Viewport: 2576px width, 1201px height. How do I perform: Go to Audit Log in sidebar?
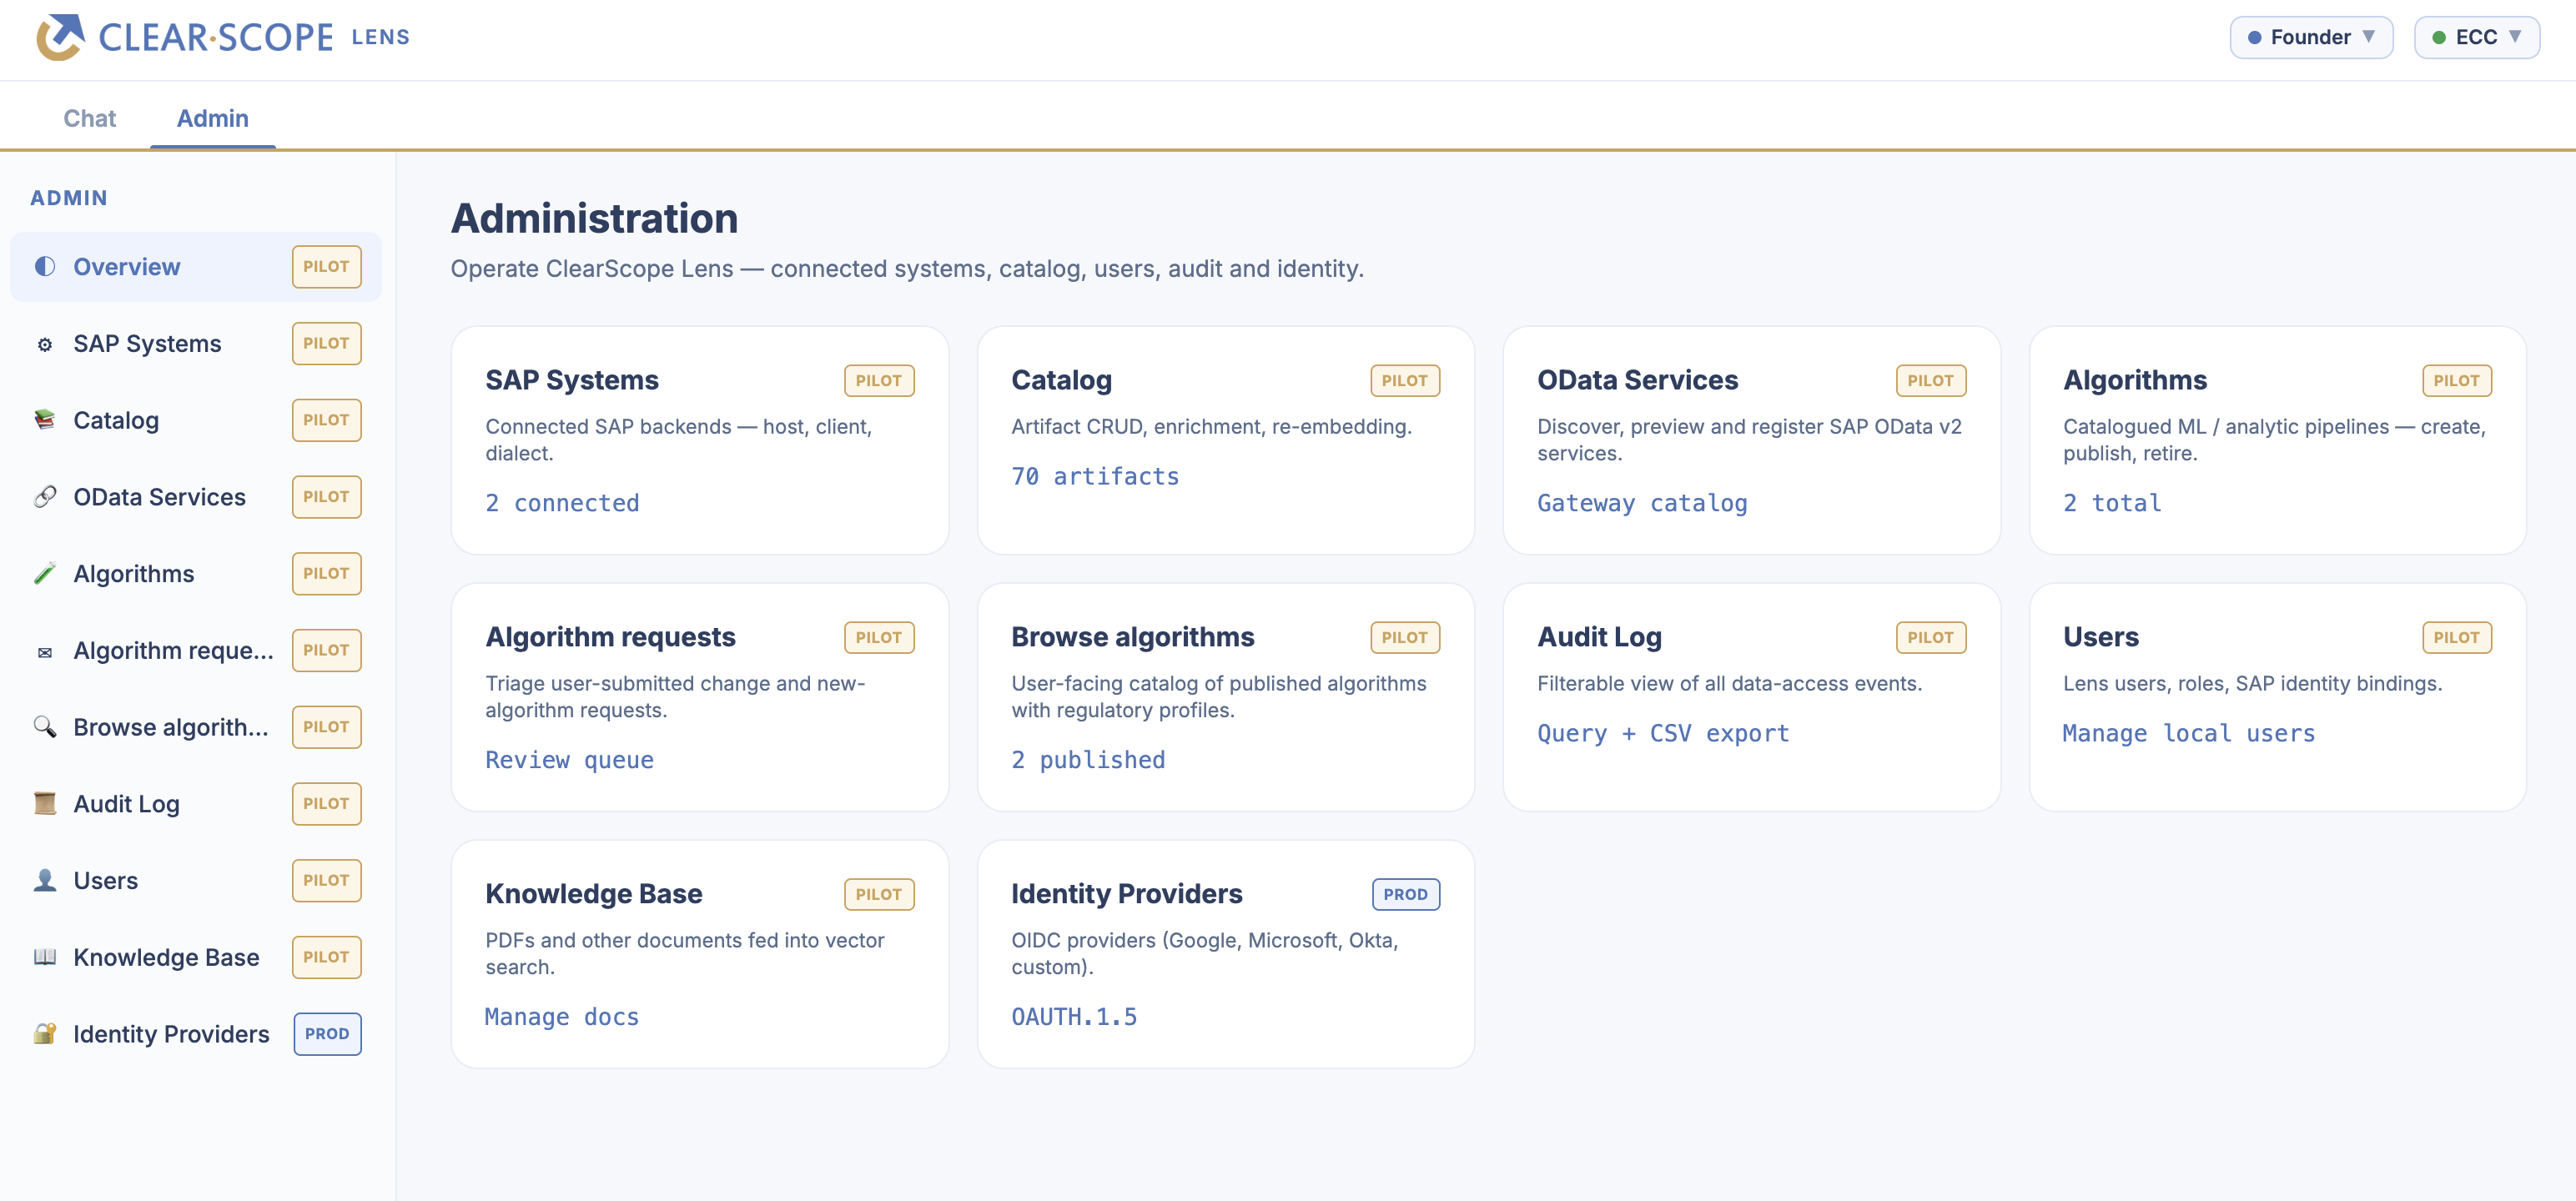coord(196,804)
